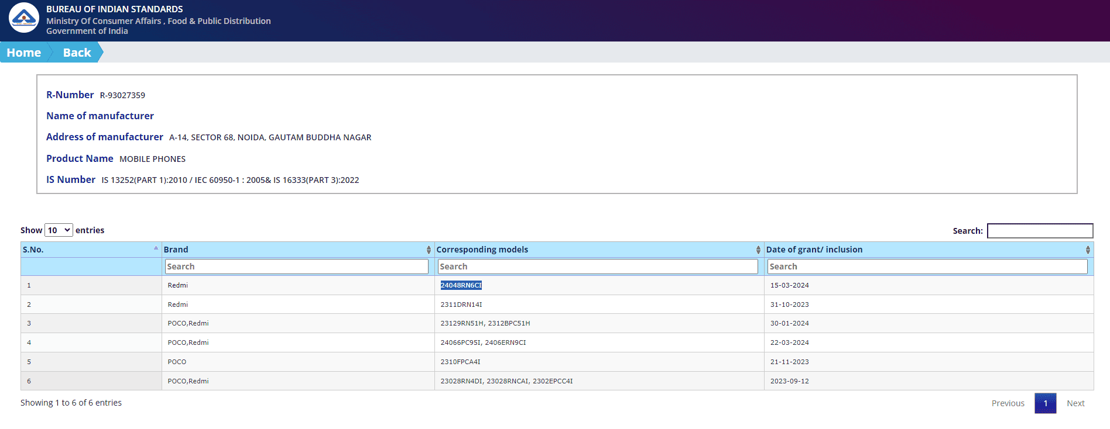Click the date cell 2023-09-12
This screenshot has width=1110, height=429.
789,381
